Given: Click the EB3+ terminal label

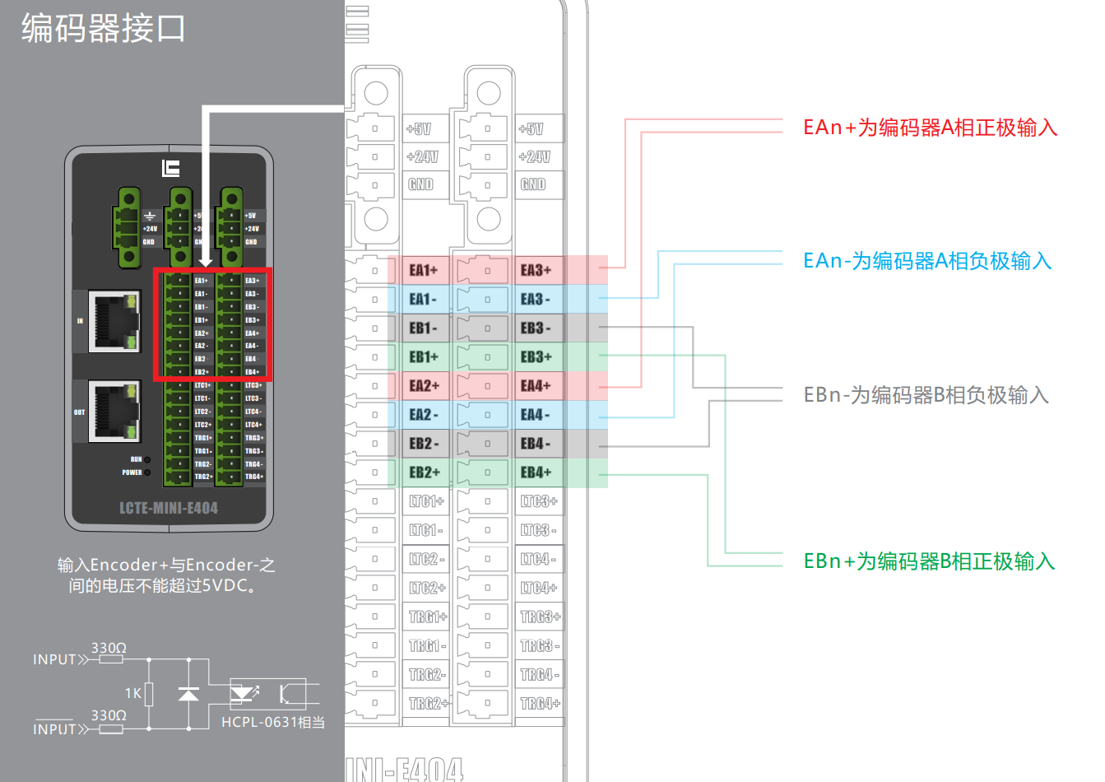Looking at the screenshot, I should click(x=536, y=356).
